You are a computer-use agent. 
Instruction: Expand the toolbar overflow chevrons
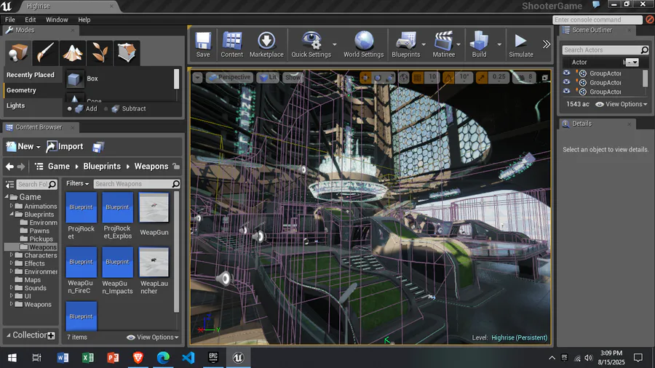[x=546, y=44]
